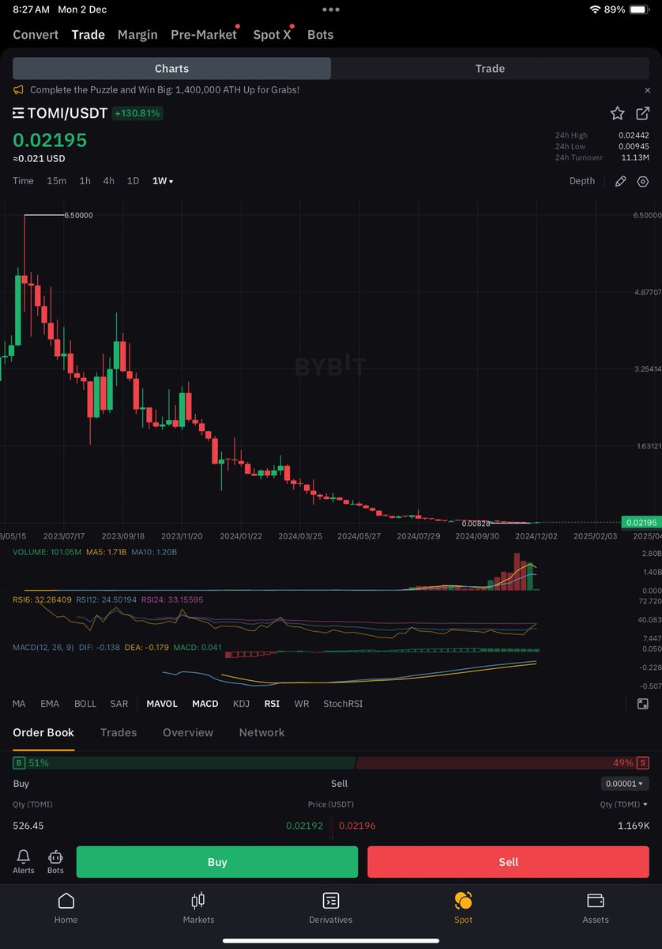
Task: Tap the 0.02195 current price tag on axis
Action: point(641,522)
